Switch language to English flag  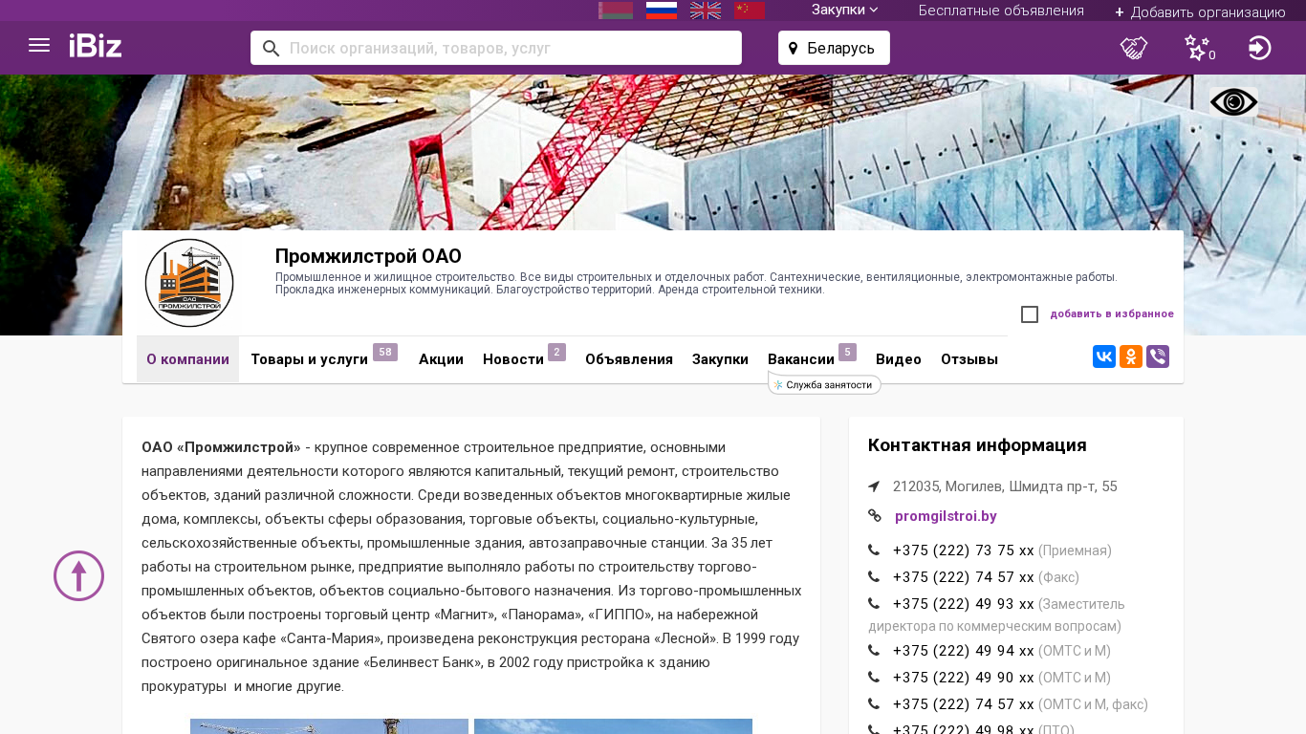706,11
